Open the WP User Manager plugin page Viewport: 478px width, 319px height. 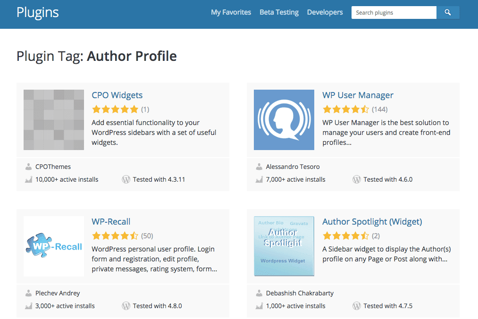[x=357, y=95]
